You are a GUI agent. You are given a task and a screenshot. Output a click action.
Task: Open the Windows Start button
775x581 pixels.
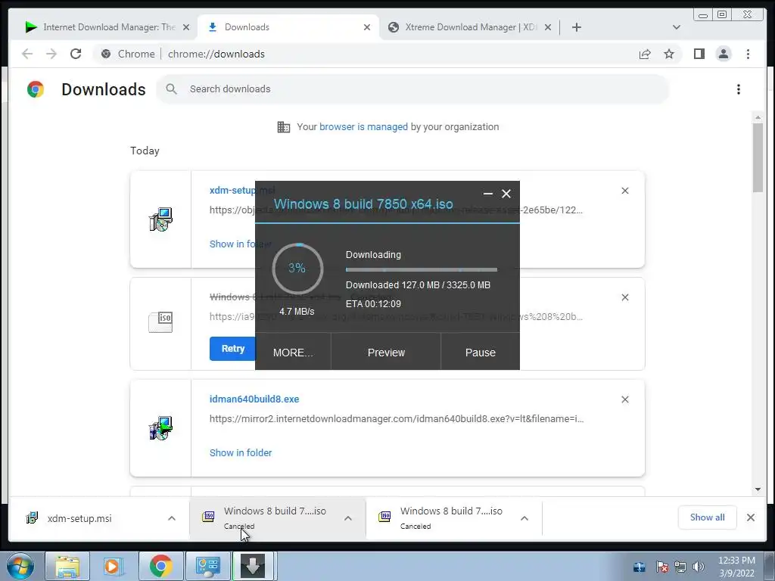20,566
